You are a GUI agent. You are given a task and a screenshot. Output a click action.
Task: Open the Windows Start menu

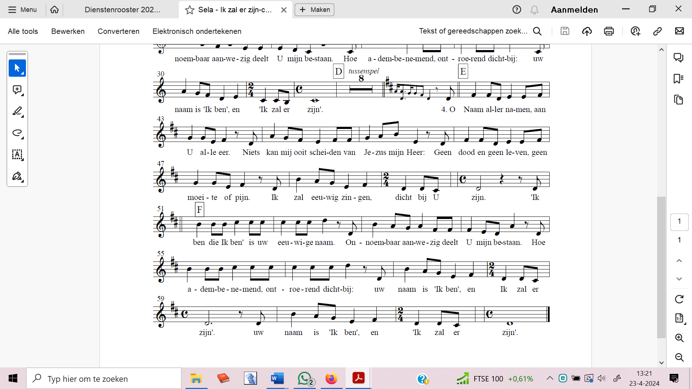click(x=13, y=379)
